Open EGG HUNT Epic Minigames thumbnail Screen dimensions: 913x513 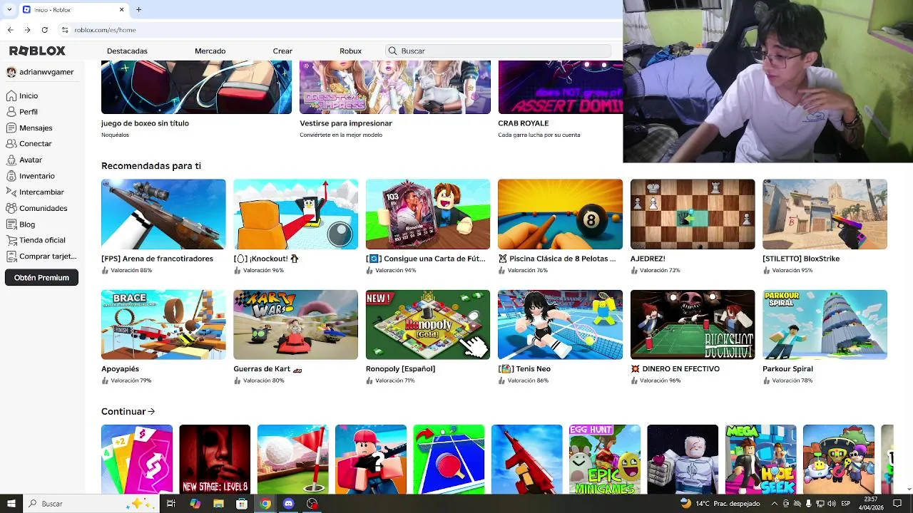click(x=605, y=459)
